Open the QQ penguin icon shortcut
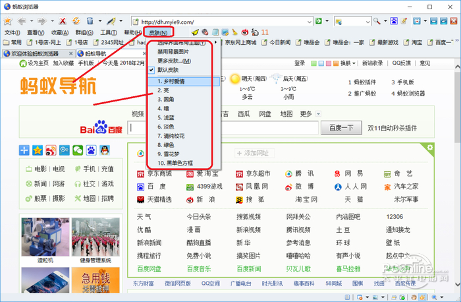 click(105, 150)
